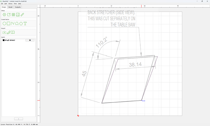Click the DEFAULT layer black color swatch
This screenshot has width=210, height=126.
(x=4, y=40)
